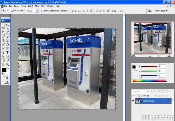Swap foreground and background colors arrow
This screenshot has width=175, height=121.
8,68
